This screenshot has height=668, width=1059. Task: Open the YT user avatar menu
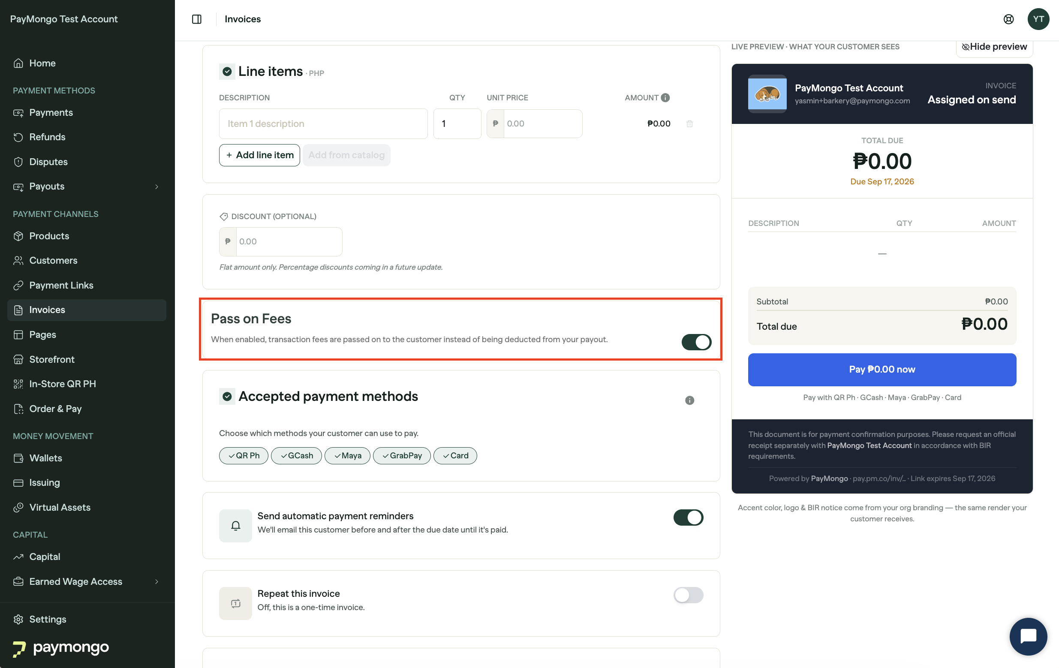[x=1038, y=19]
